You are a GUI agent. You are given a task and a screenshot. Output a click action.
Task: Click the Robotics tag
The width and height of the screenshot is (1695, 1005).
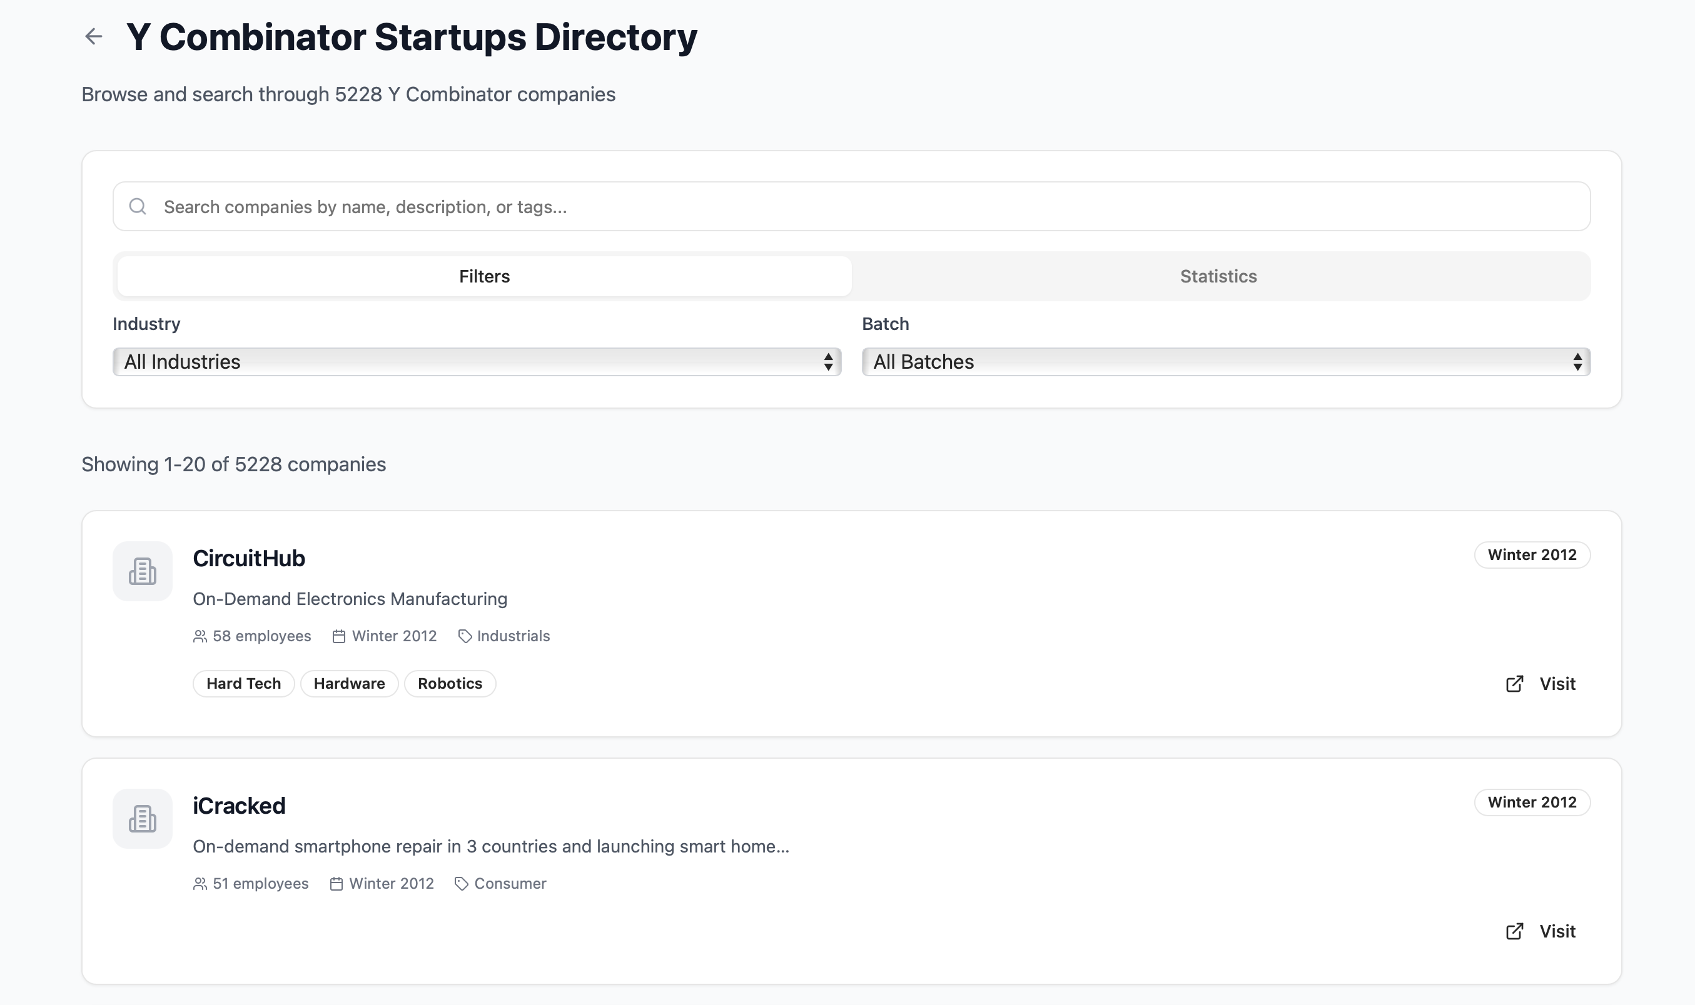tap(449, 683)
